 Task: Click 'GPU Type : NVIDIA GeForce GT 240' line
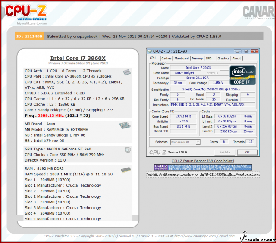(x=58, y=149)
